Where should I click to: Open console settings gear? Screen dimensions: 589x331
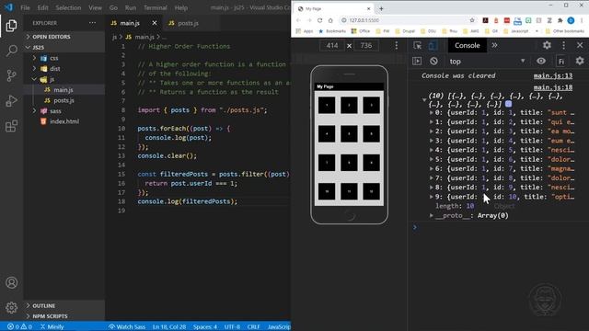tap(580, 61)
